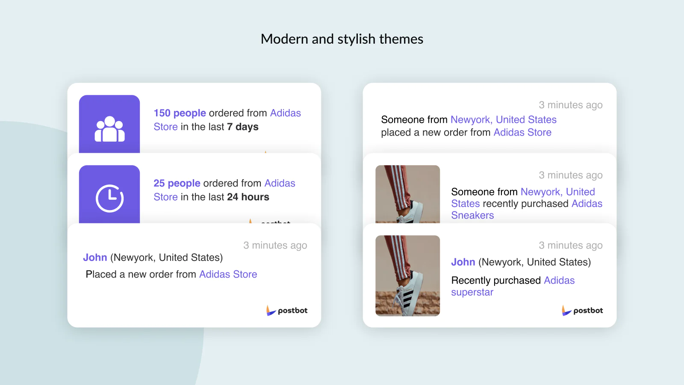This screenshot has height=385, width=684.
Task: Click '25 people' highlighted text
Action: pos(177,183)
